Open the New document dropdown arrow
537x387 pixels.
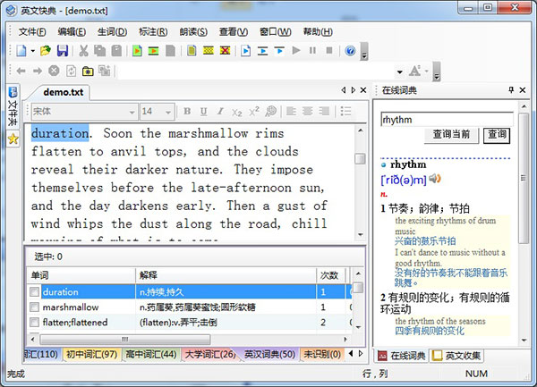33,51
